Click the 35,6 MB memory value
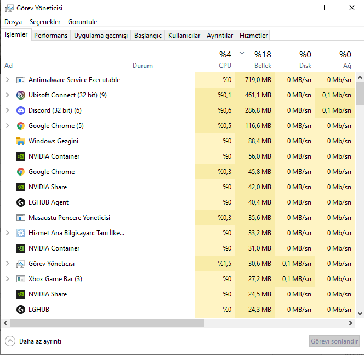364x355 pixels. (259, 218)
